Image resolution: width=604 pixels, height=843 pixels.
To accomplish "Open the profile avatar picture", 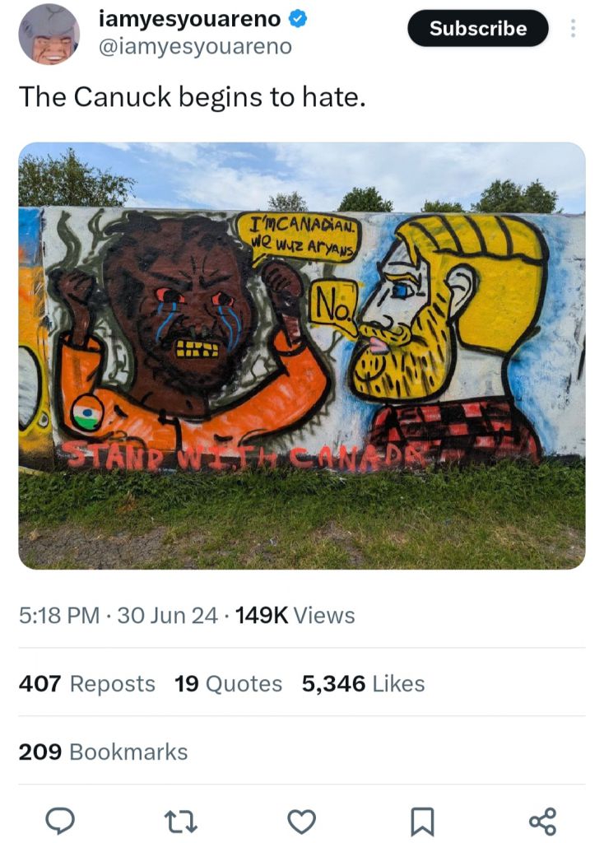I will click(49, 35).
